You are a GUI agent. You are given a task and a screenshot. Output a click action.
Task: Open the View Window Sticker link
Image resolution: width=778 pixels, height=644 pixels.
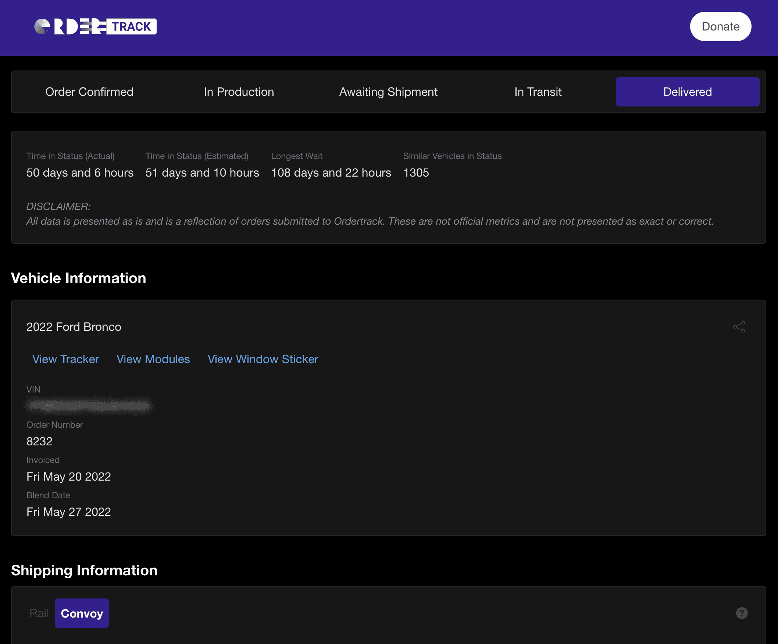(263, 359)
